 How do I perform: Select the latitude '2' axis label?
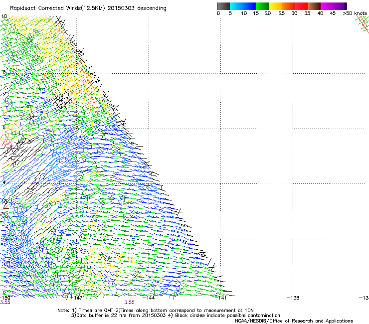coord(4,237)
